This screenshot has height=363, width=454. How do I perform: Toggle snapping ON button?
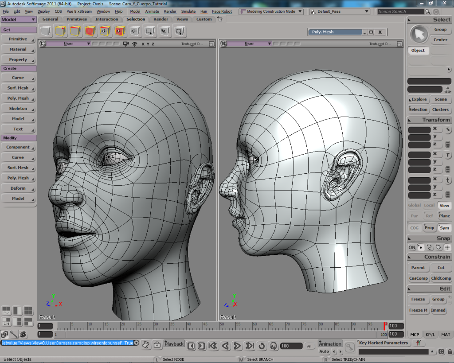412,247
